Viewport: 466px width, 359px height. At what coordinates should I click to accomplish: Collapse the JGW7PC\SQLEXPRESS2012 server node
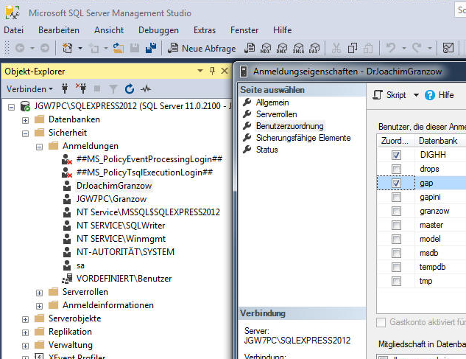point(11,107)
